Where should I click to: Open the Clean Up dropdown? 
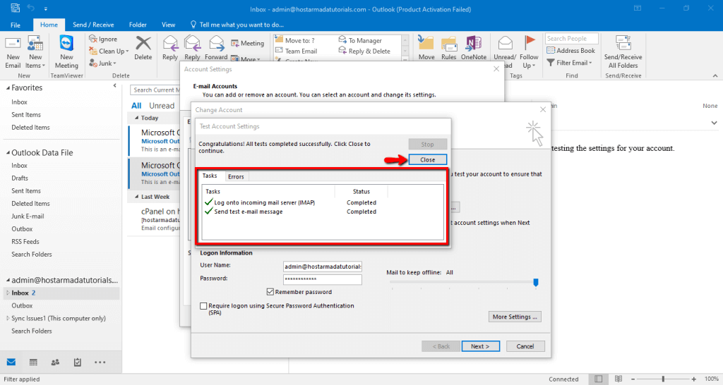[x=109, y=51]
